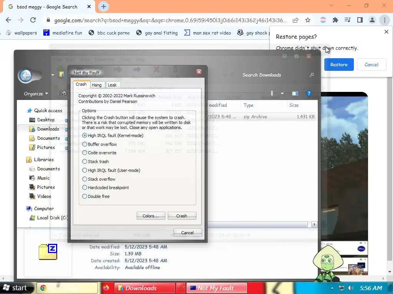Select Computer in navigation pane
Image resolution: width=393 pixels, height=294 pixels.
(40, 209)
